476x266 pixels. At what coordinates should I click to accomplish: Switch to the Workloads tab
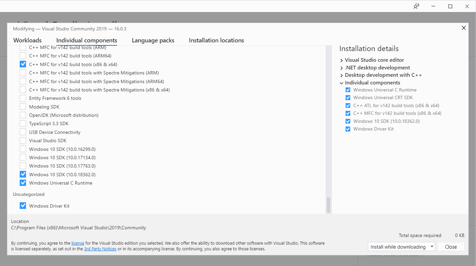[x=27, y=40]
